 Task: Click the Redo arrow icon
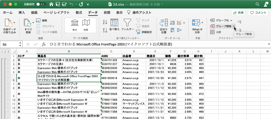pos(81,4)
